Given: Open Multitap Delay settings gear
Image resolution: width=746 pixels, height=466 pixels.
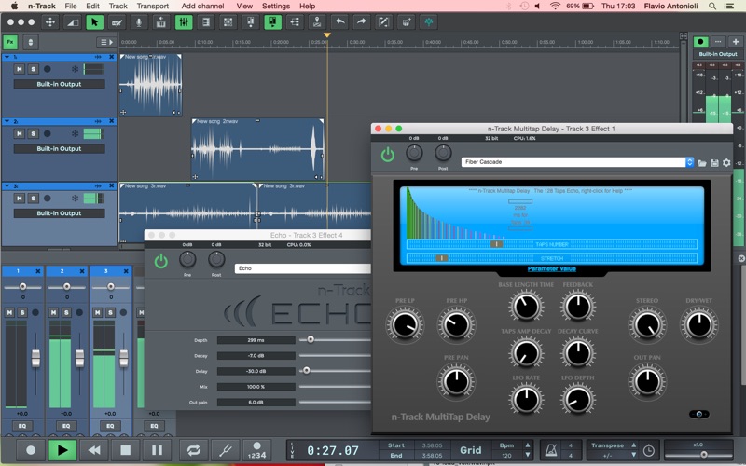Looking at the screenshot, I should coord(726,162).
